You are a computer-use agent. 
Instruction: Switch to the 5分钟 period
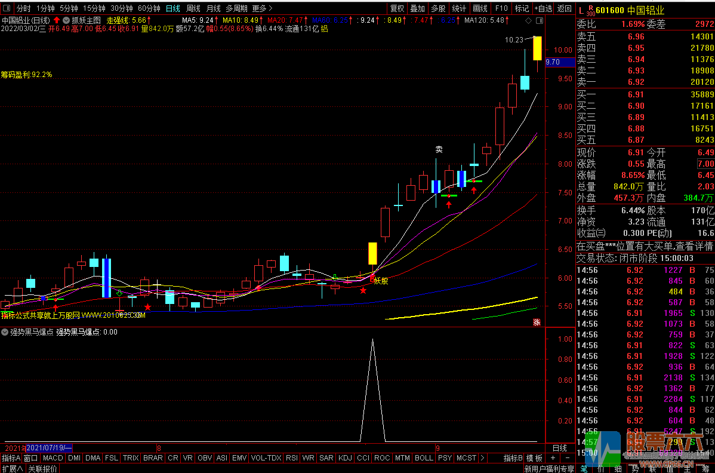[x=69, y=8]
